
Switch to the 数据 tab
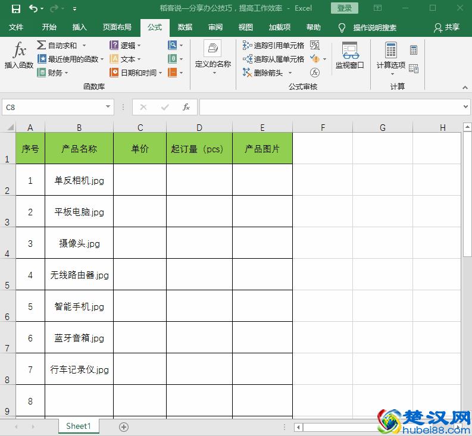pyautogui.click(x=185, y=27)
